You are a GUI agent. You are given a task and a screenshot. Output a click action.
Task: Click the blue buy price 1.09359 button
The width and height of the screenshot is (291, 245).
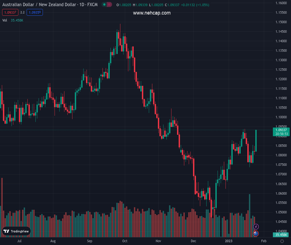coord(35,12)
